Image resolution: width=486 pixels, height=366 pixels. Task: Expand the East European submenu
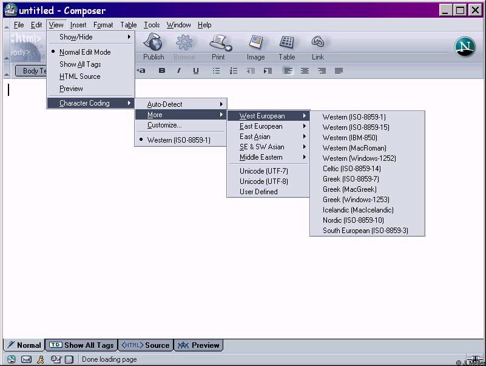click(268, 126)
